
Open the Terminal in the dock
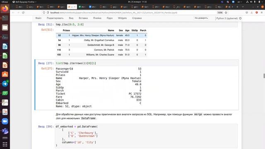point(5,18)
